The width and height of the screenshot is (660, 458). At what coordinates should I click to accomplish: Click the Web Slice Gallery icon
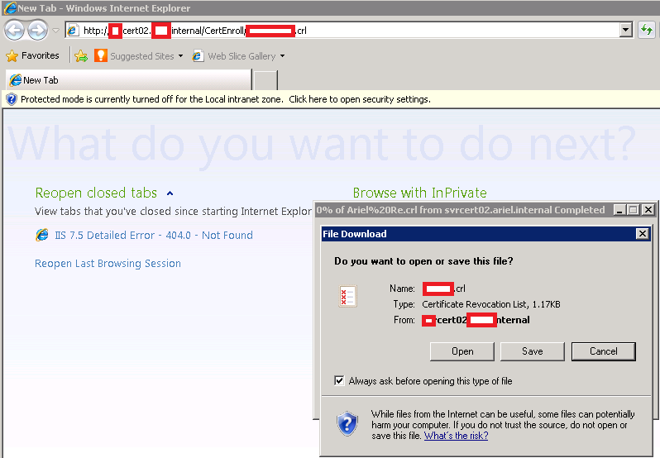click(x=198, y=56)
